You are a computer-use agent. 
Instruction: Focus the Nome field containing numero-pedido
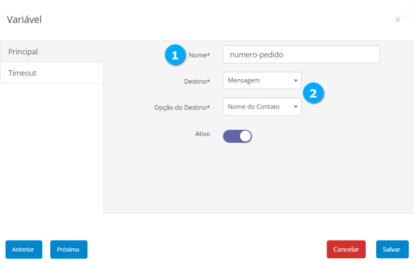[301, 55]
